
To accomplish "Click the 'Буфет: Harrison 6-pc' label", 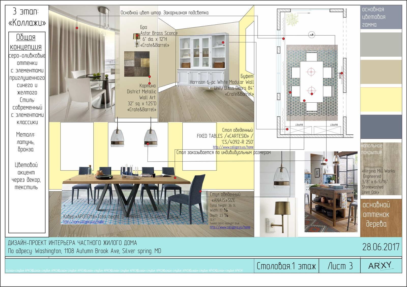I will pyautogui.click(x=222, y=85).
